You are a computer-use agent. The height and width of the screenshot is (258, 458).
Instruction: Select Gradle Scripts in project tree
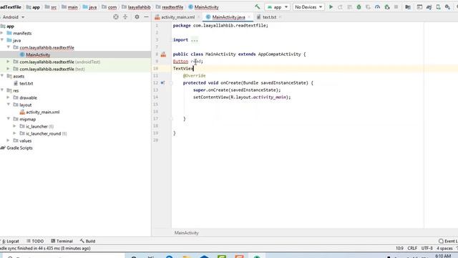click(19, 148)
